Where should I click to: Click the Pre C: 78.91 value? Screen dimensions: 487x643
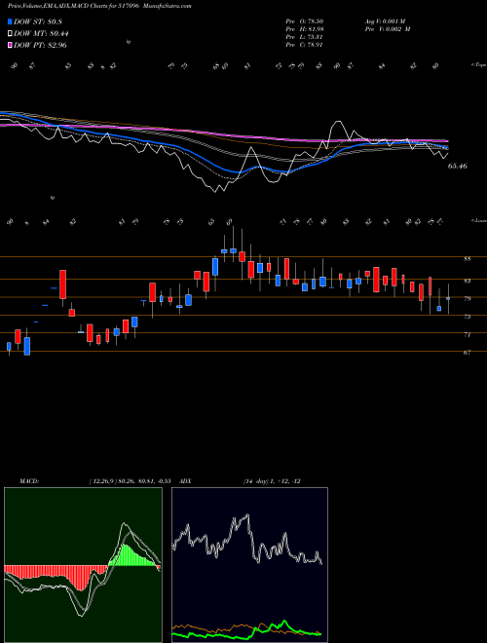(304, 45)
